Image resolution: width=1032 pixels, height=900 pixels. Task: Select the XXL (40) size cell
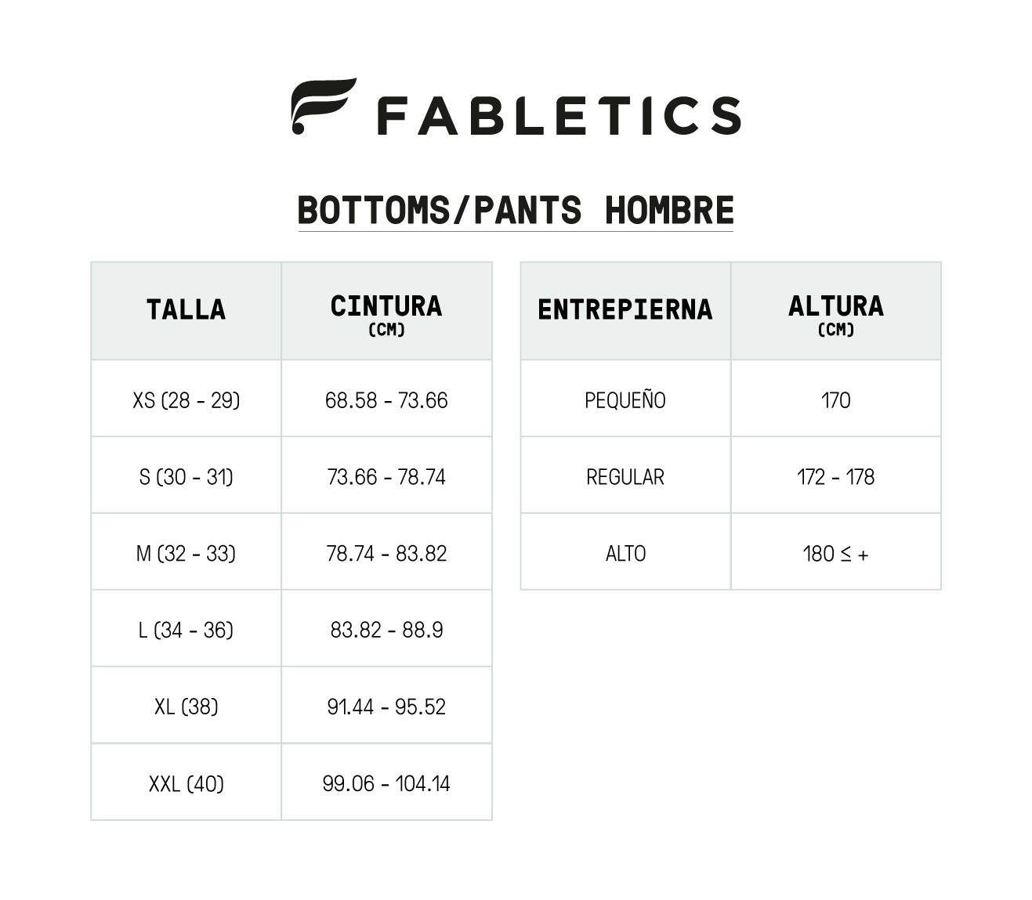click(186, 783)
